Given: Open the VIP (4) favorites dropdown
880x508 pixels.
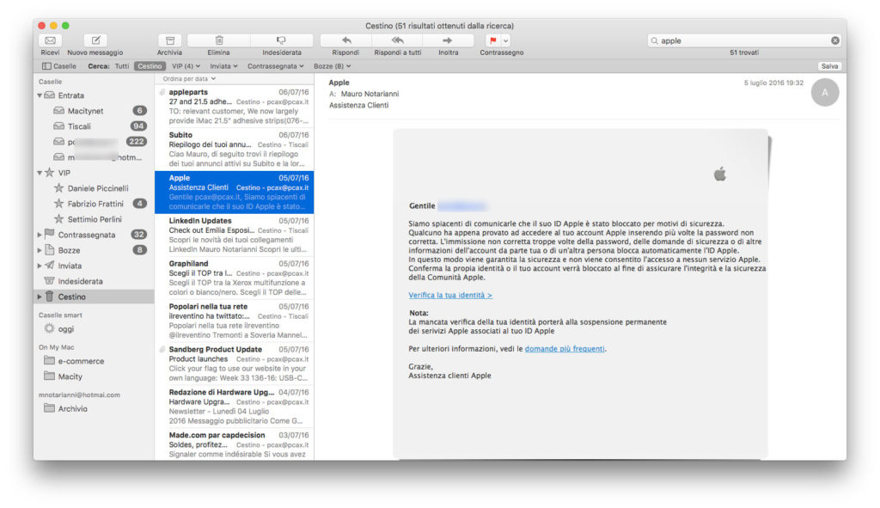Looking at the screenshot, I should pyautogui.click(x=186, y=66).
